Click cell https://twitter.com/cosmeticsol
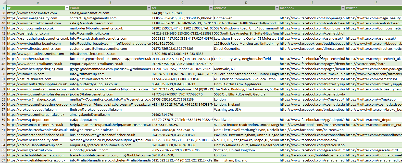402x163 pixels. click(374, 79)
